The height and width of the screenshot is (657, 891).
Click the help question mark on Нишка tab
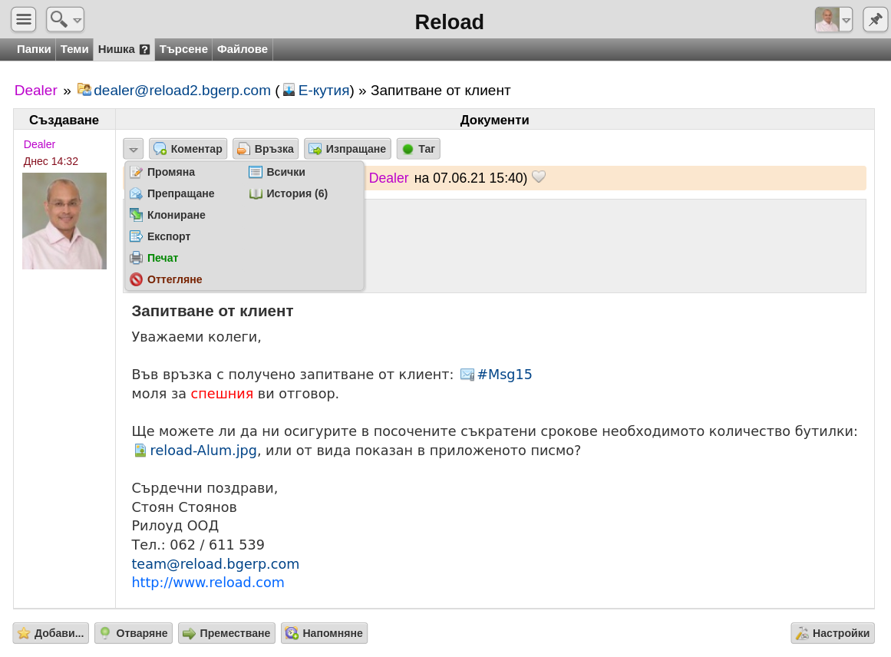(144, 49)
